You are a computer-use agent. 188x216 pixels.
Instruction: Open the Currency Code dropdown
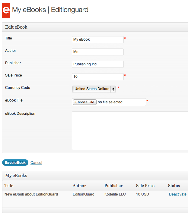(x=94, y=89)
